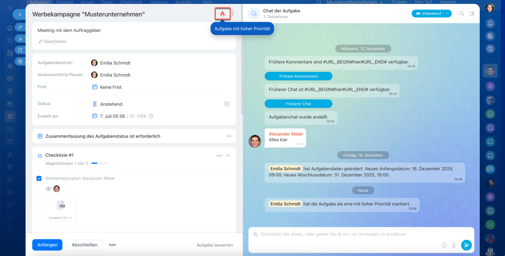Click the Checkliste #1 progress bar
Viewport: 505px width, 256px height.
click(x=100, y=163)
